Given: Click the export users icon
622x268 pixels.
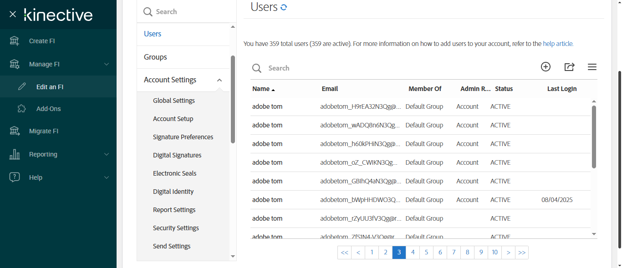Looking at the screenshot, I should click(x=569, y=67).
